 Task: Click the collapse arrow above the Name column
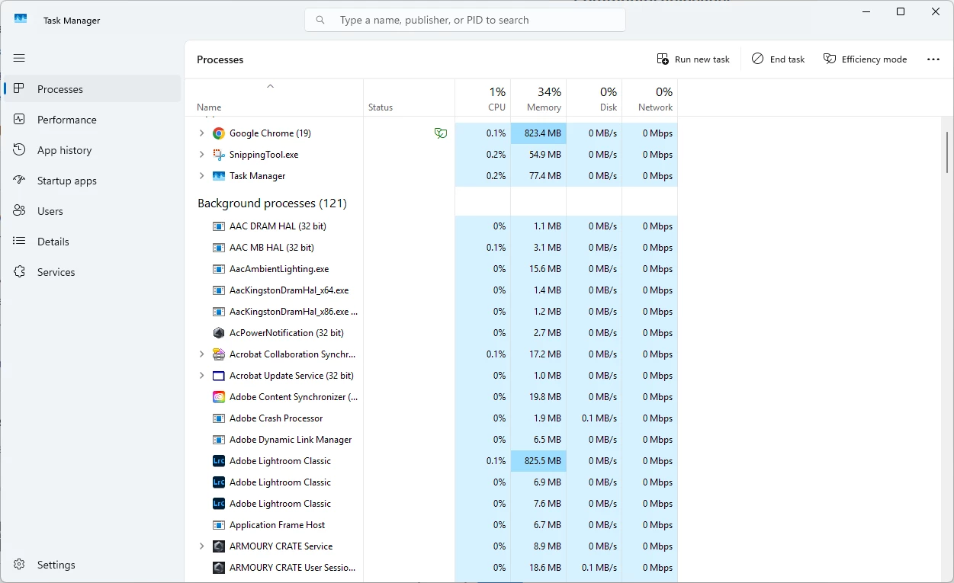[270, 86]
